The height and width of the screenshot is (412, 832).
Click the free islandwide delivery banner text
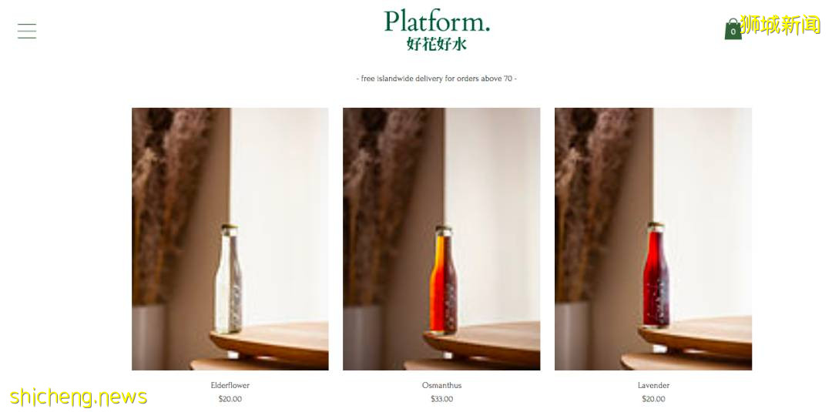click(437, 79)
